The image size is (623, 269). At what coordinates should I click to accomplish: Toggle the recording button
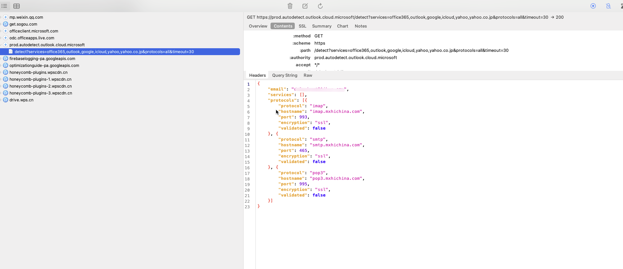coord(593,6)
